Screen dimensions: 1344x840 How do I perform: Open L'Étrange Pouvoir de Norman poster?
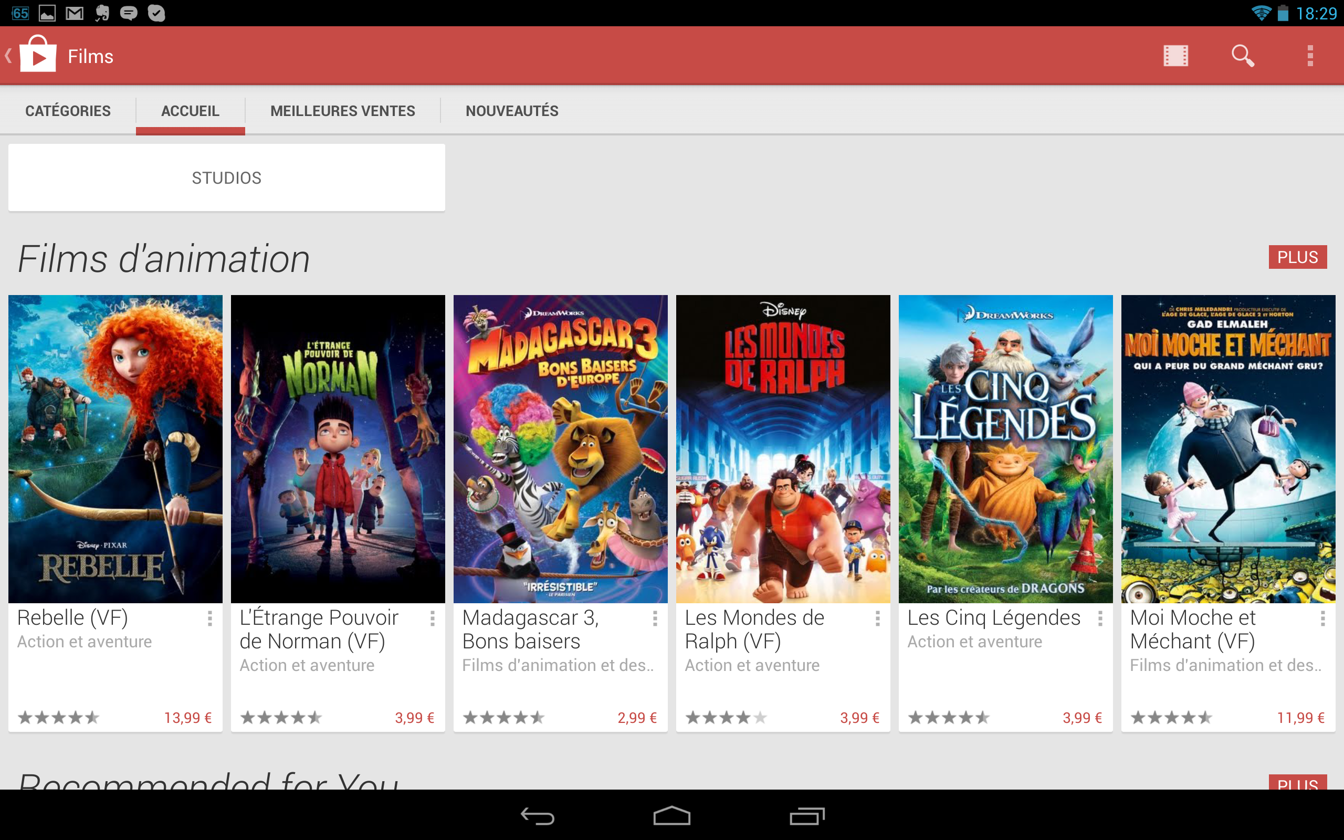338,449
